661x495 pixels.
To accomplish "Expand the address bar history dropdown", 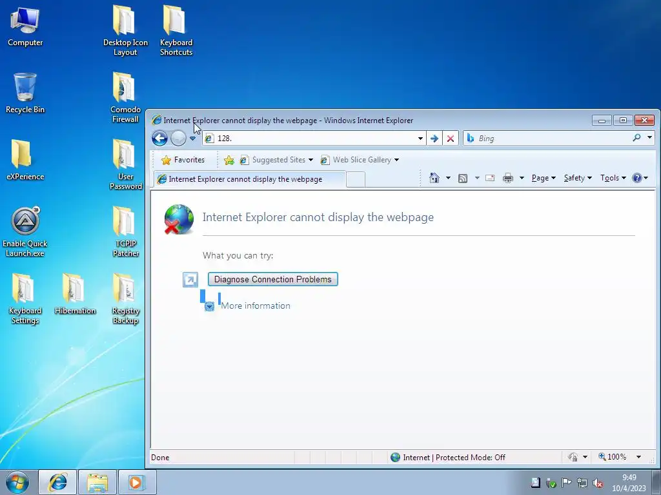I will pyautogui.click(x=420, y=139).
